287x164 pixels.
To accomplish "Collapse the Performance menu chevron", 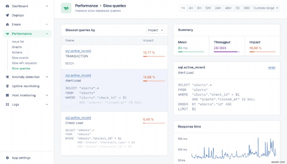I will click(x=47, y=34).
